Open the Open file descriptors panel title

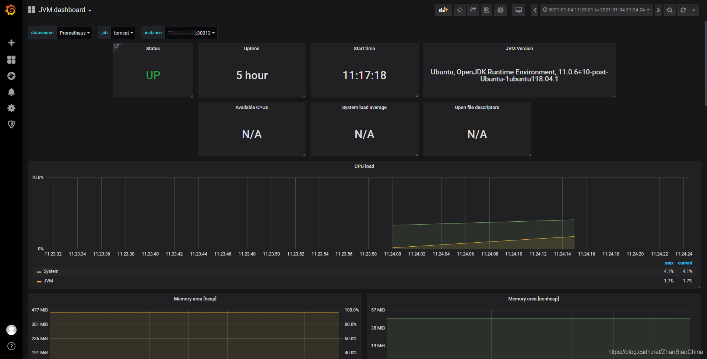pyautogui.click(x=477, y=108)
